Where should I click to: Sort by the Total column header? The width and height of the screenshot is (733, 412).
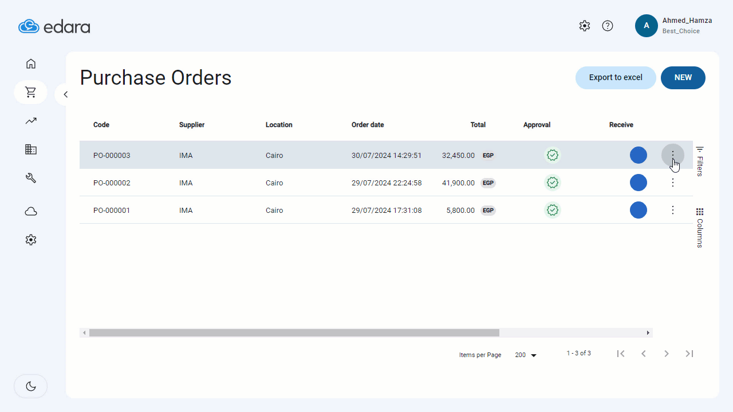click(478, 125)
